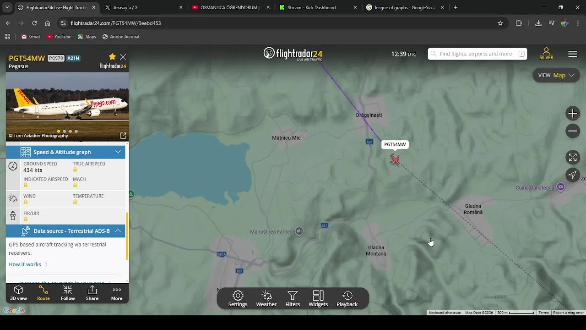Click the PGT54MW map label

click(x=395, y=144)
